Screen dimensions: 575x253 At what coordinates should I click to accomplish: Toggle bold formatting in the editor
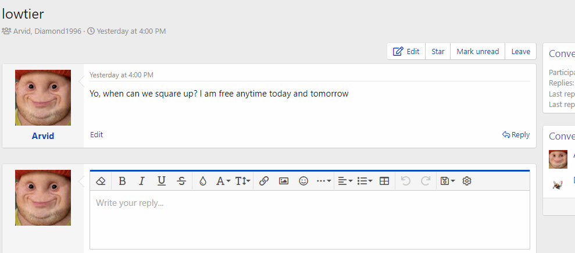122,181
